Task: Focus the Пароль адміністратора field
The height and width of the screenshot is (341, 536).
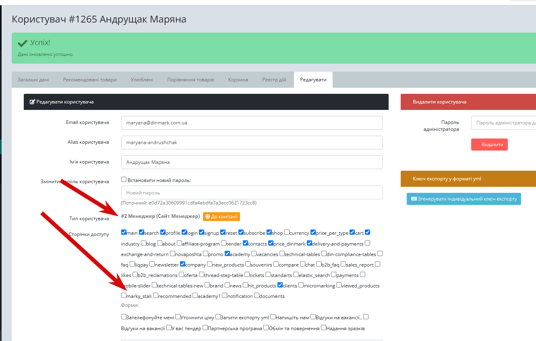Action: coord(504,123)
